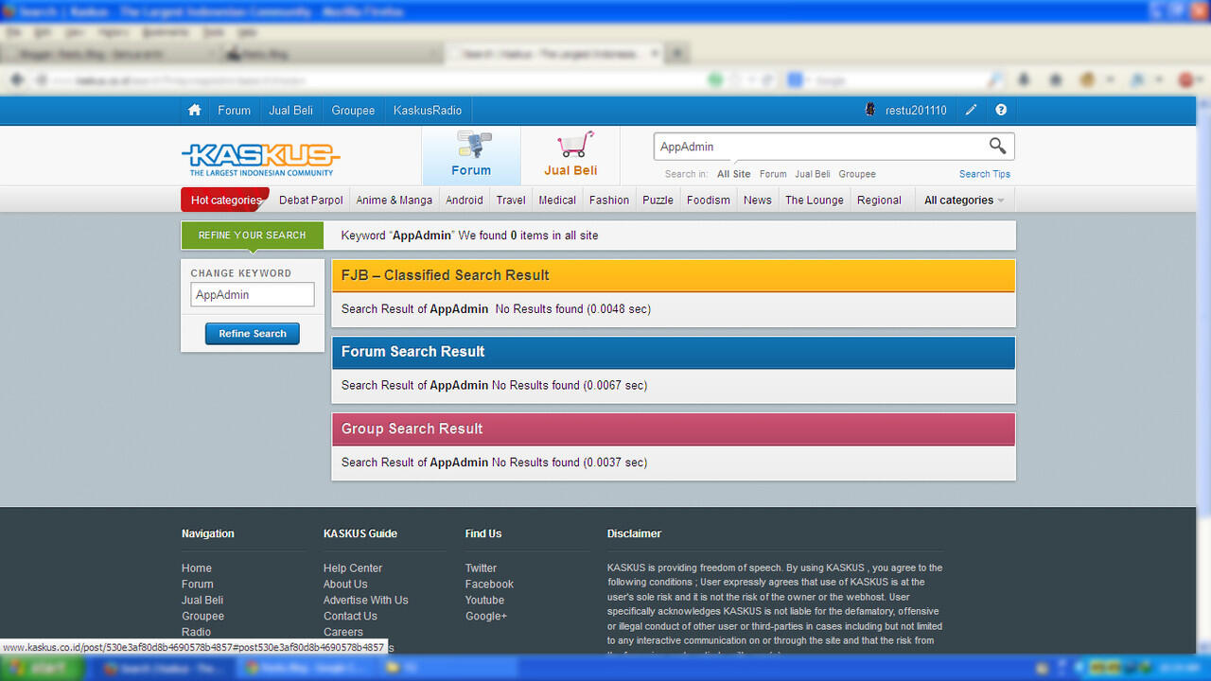This screenshot has height=681, width=1211.
Task: Open footer Home link
Action: pos(197,568)
